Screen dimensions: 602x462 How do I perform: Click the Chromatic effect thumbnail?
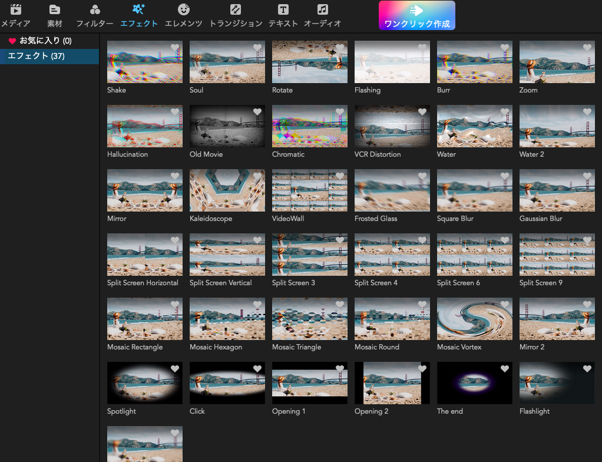point(310,126)
